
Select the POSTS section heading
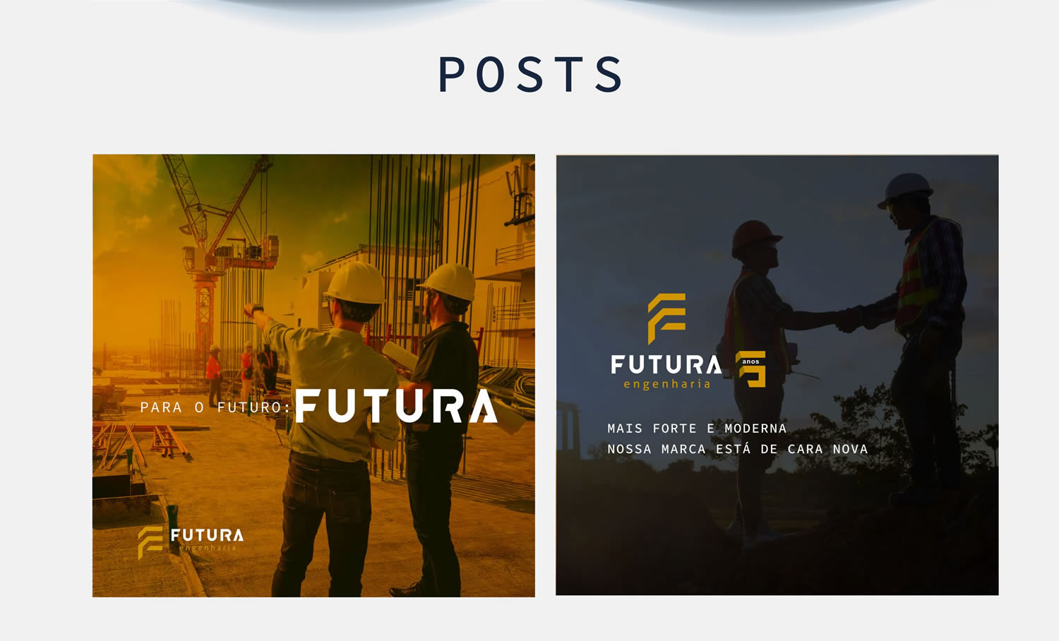coord(530,74)
